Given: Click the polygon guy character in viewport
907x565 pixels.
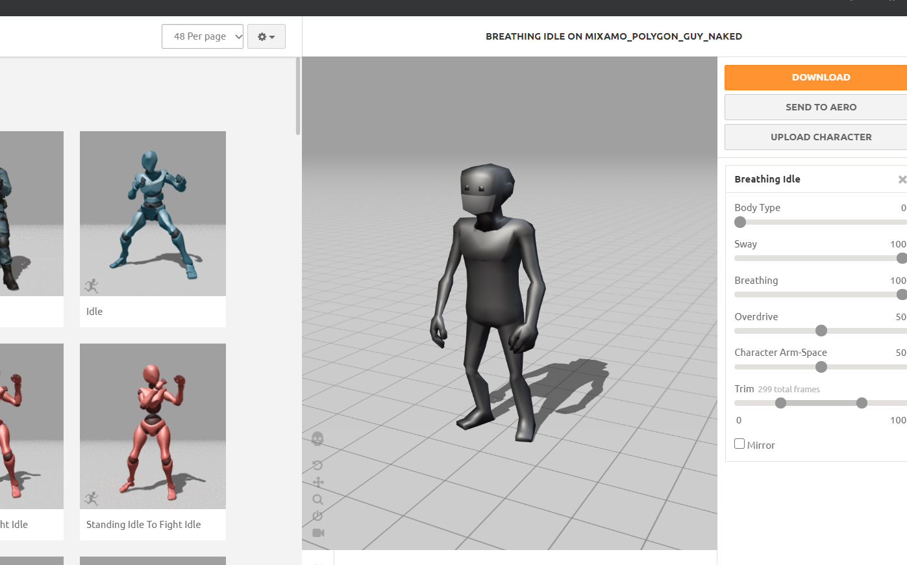Looking at the screenshot, I should (x=488, y=303).
